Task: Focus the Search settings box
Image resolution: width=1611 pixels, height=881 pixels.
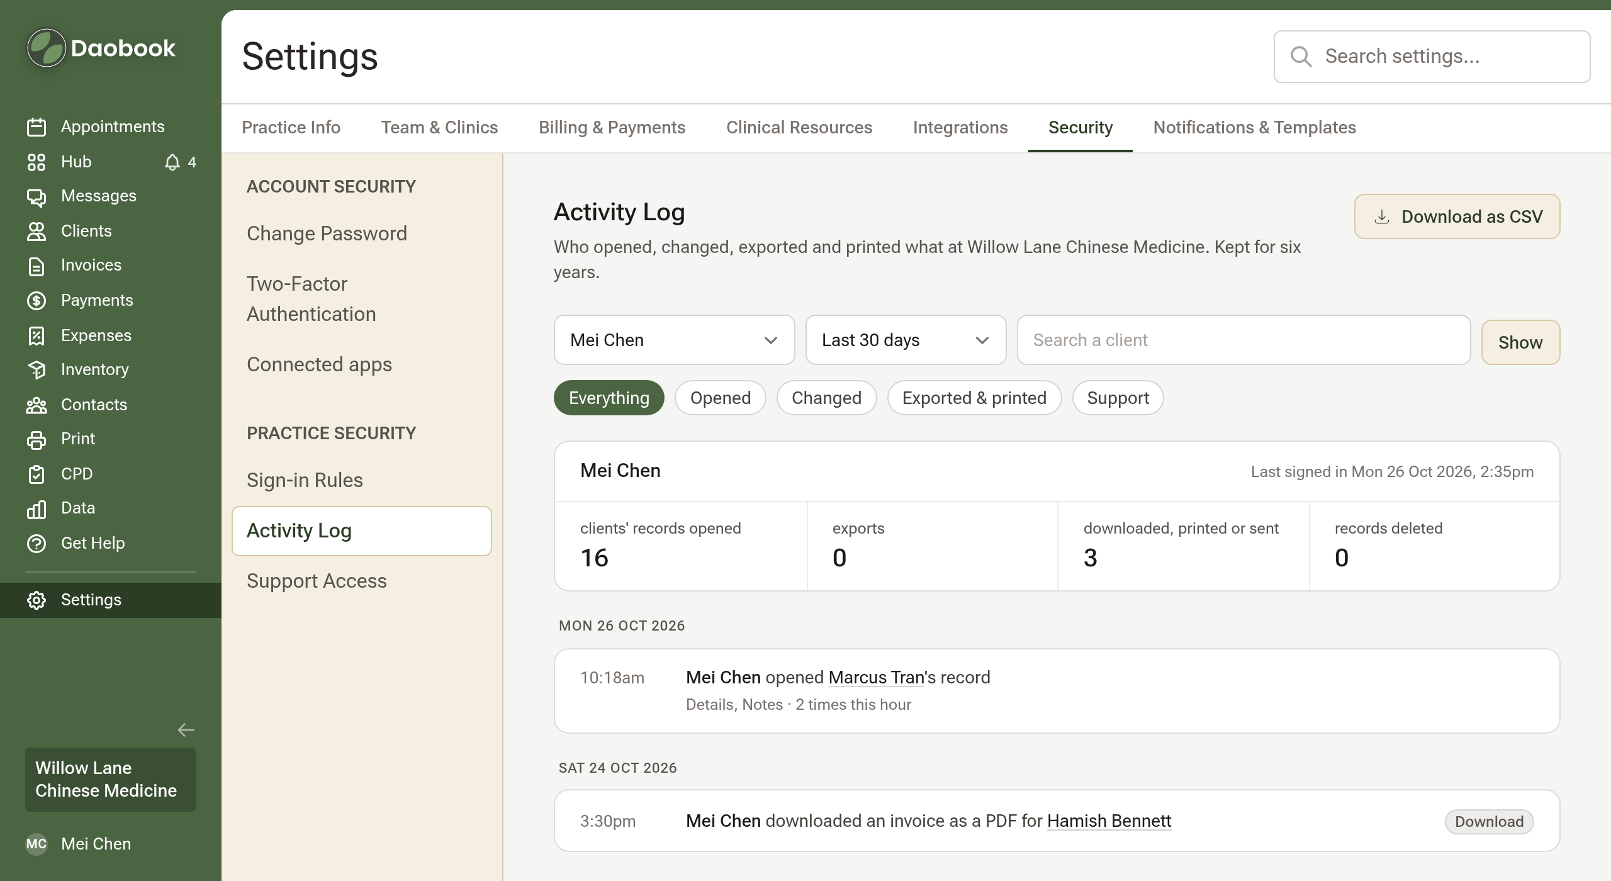Action: click(1432, 57)
